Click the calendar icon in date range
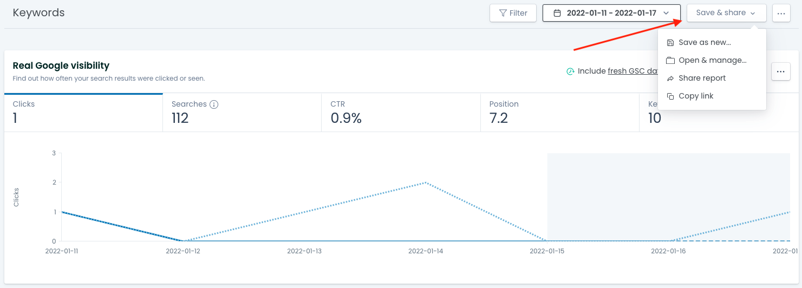The image size is (802, 288). pos(557,13)
